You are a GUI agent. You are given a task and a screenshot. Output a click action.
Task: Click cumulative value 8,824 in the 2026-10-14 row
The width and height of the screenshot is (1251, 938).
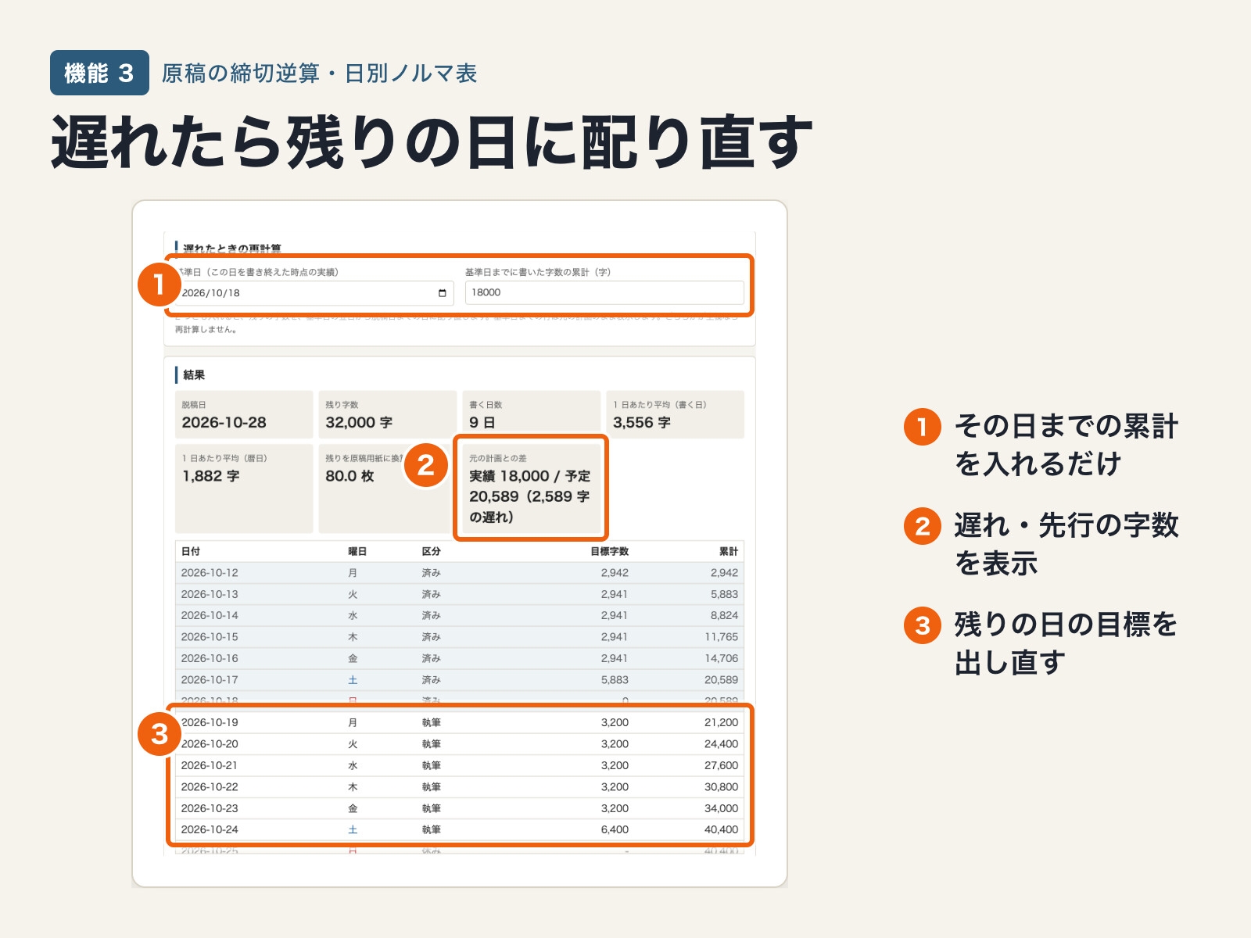tap(724, 615)
